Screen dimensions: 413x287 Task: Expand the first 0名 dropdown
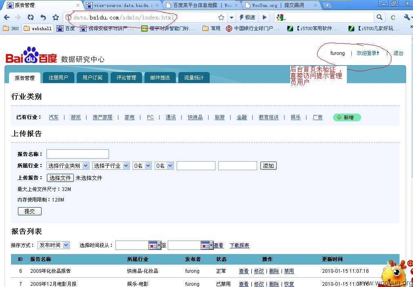[x=142, y=166]
